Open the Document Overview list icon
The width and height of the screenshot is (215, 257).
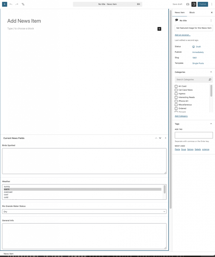[23, 4]
